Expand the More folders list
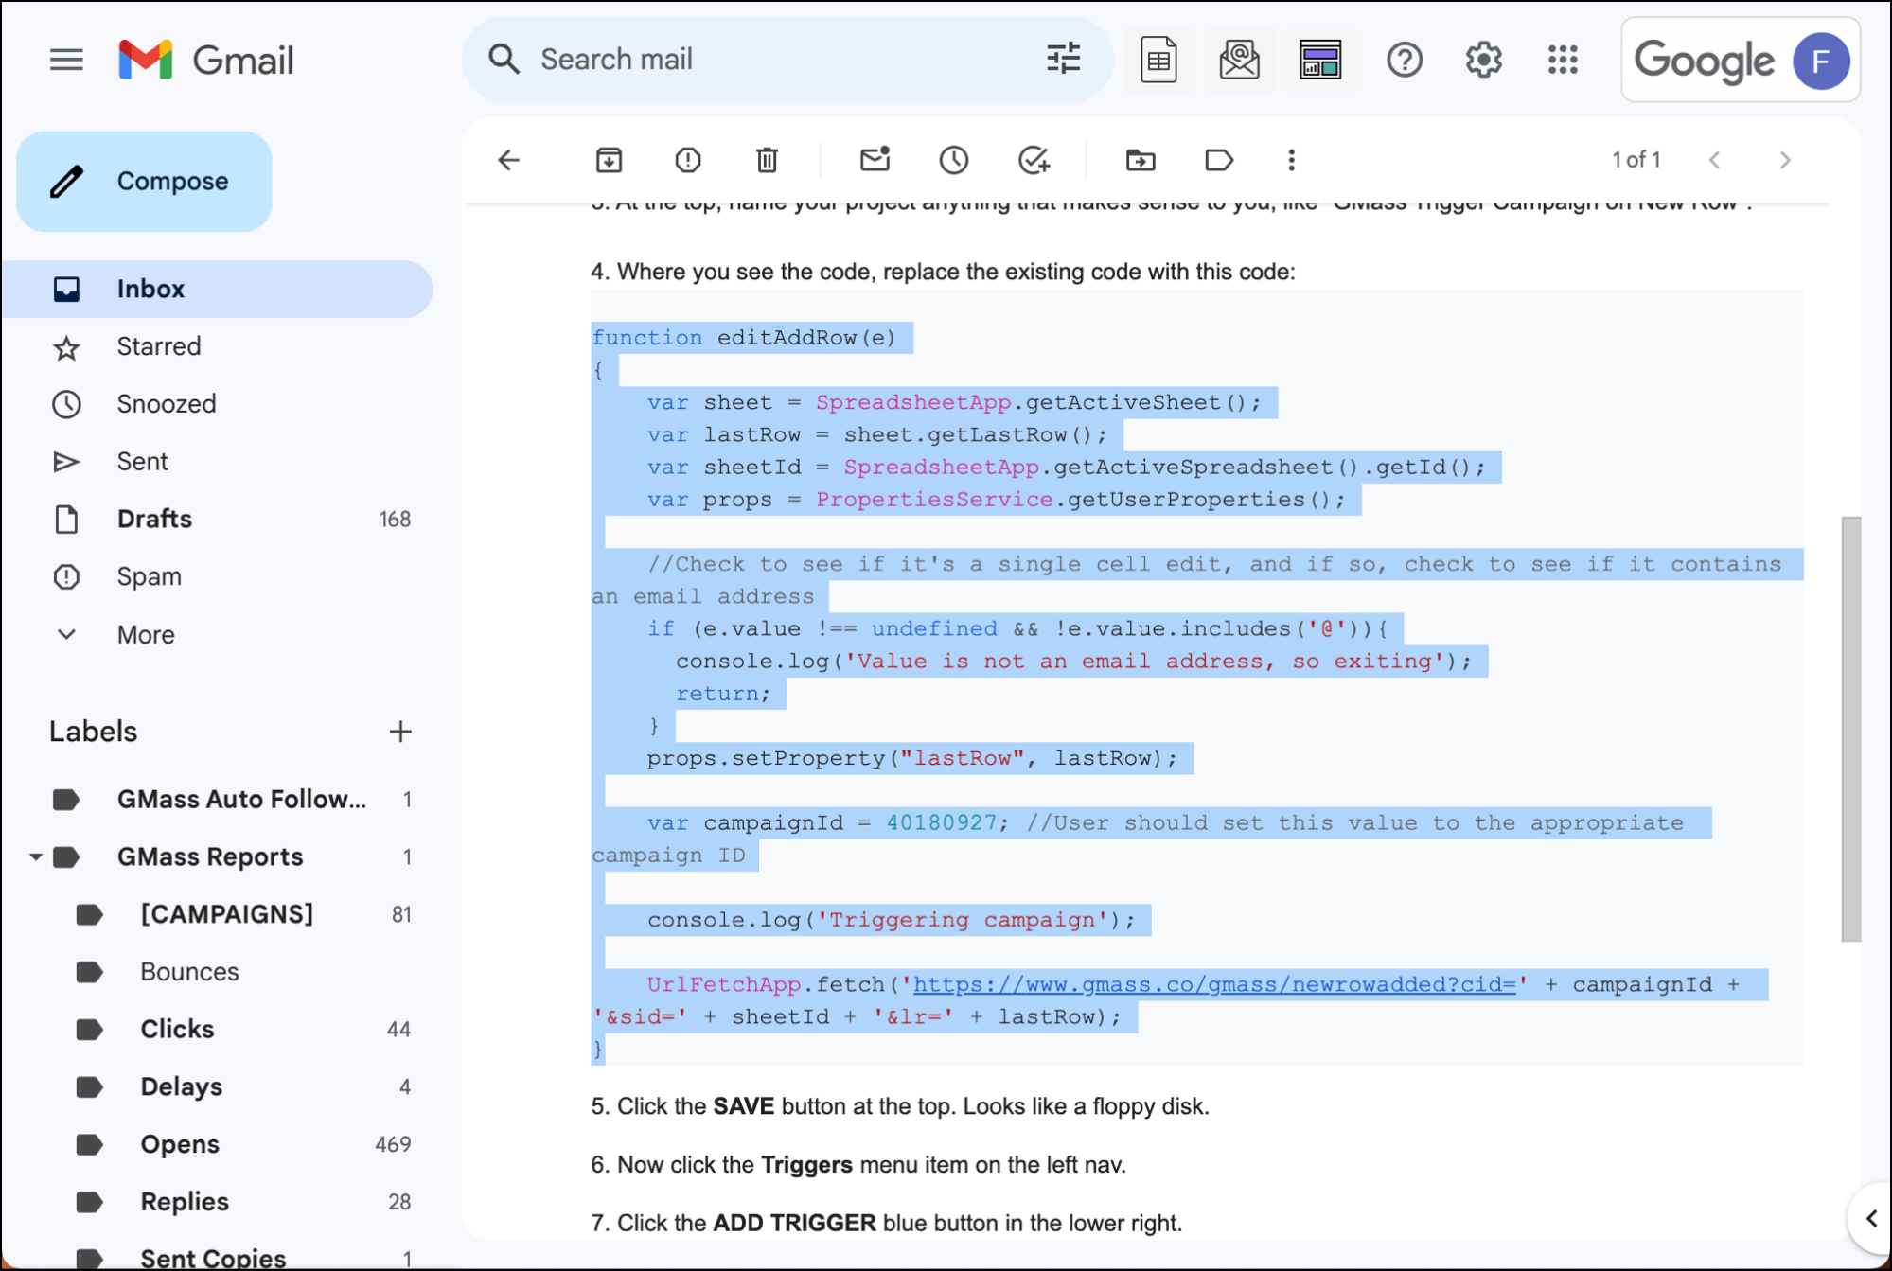1892x1271 pixels. [217, 634]
